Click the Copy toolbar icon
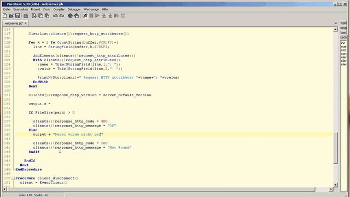350x197 pixels. (40, 16)
